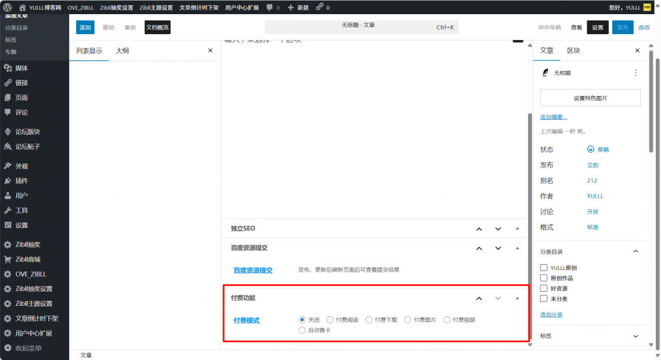Click the 添加分类 link
The image size is (661, 360).
point(551,314)
